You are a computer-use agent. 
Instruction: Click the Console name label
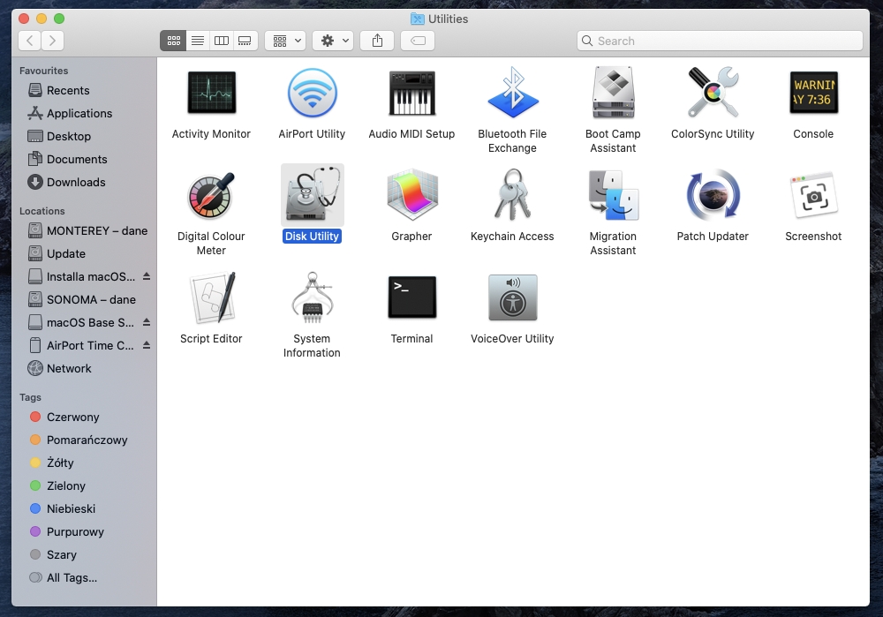coord(813,134)
